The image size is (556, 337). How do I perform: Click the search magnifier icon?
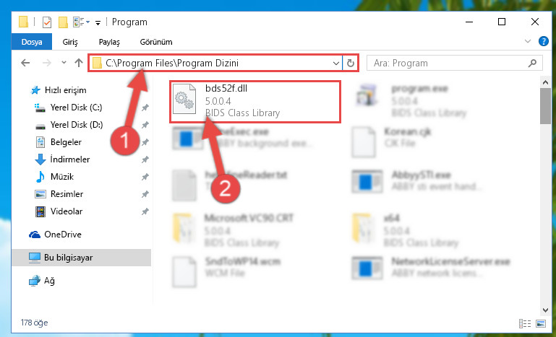point(532,63)
